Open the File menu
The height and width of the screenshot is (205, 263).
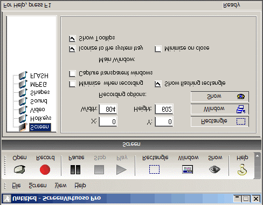[x=16, y=186]
